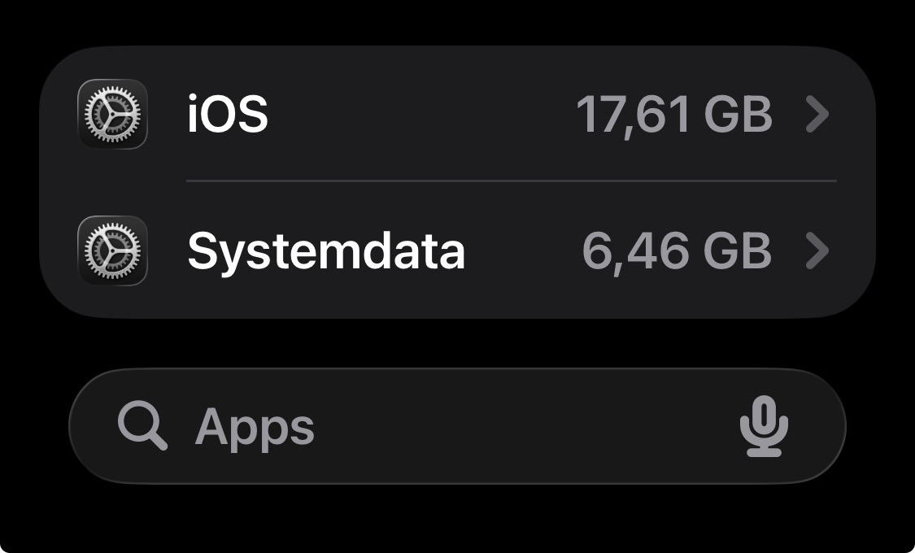The image size is (915, 553).
Task: Open the Systemdata storage entry label
Action: [x=326, y=251]
